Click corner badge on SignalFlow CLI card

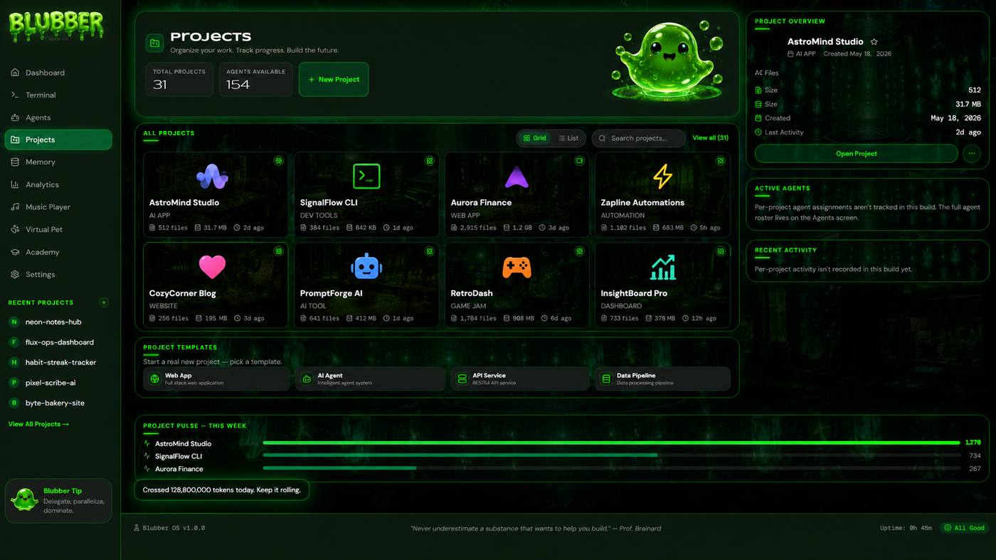coord(430,161)
